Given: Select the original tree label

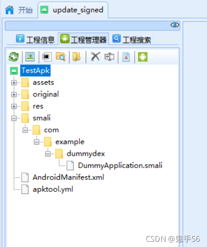Looking at the screenshot, I should 46,95.
